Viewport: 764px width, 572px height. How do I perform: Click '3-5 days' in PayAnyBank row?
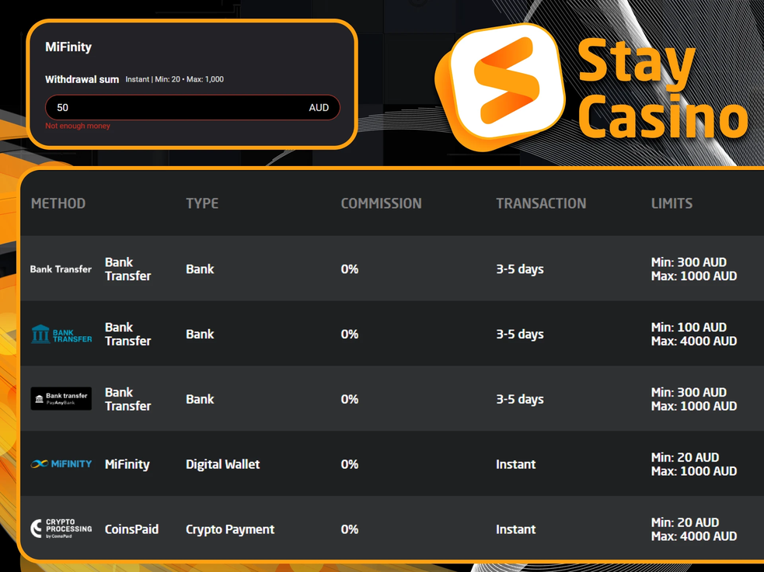[x=520, y=400]
